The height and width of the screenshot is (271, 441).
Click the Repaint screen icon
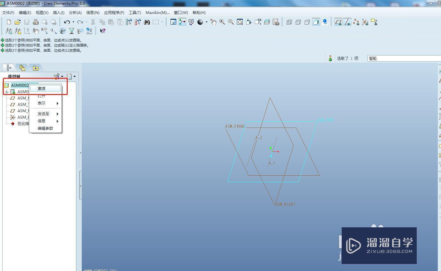click(x=173, y=22)
